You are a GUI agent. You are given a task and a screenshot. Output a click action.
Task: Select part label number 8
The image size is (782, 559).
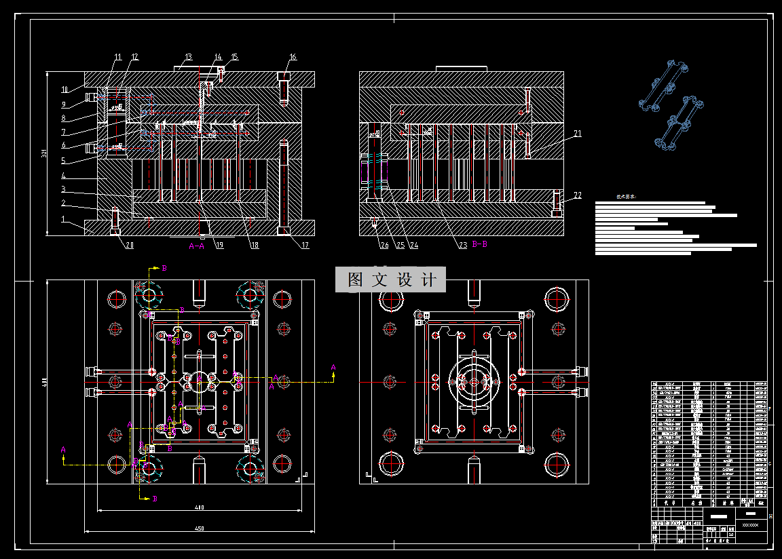[63, 118]
